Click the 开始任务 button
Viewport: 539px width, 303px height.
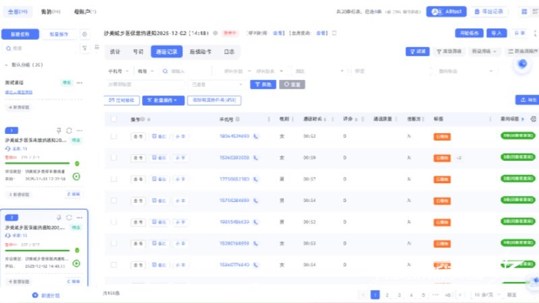tap(468, 32)
